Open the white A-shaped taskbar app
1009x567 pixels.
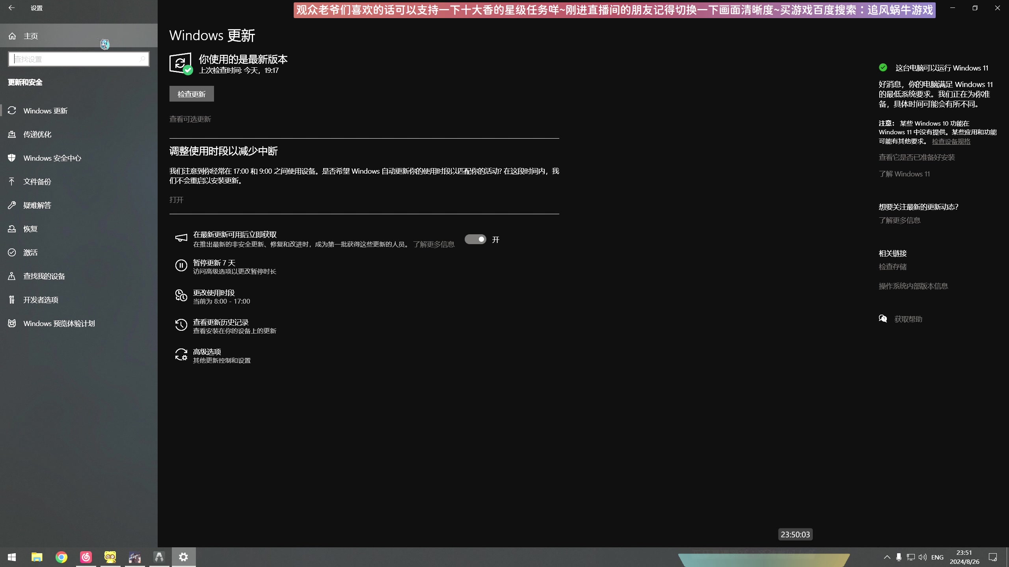pos(159,557)
